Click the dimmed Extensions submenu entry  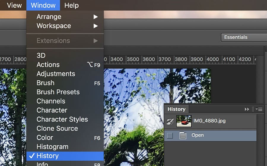pos(65,41)
